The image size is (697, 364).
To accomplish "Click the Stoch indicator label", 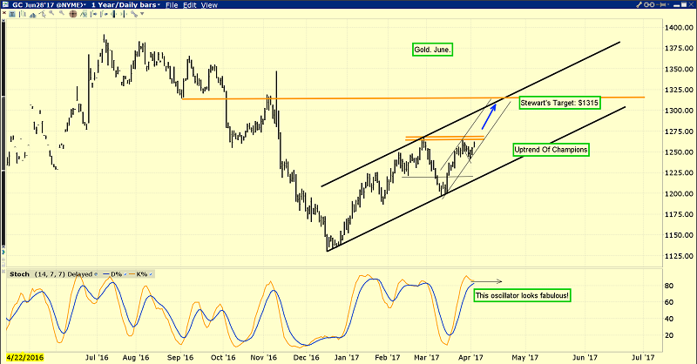I will [19, 274].
